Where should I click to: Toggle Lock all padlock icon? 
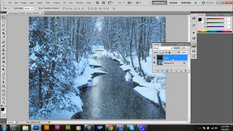[169, 52]
